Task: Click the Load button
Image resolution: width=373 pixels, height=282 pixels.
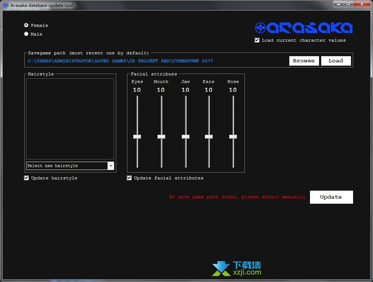Action: [x=336, y=61]
